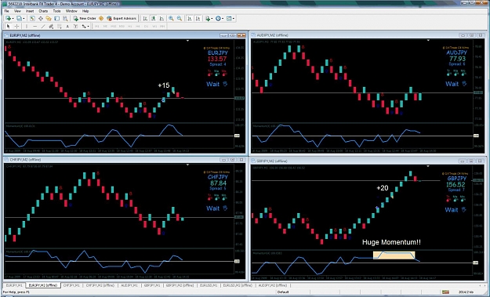Open the Data Window crosshair-circle icon

pyautogui.click(x=40, y=19)
